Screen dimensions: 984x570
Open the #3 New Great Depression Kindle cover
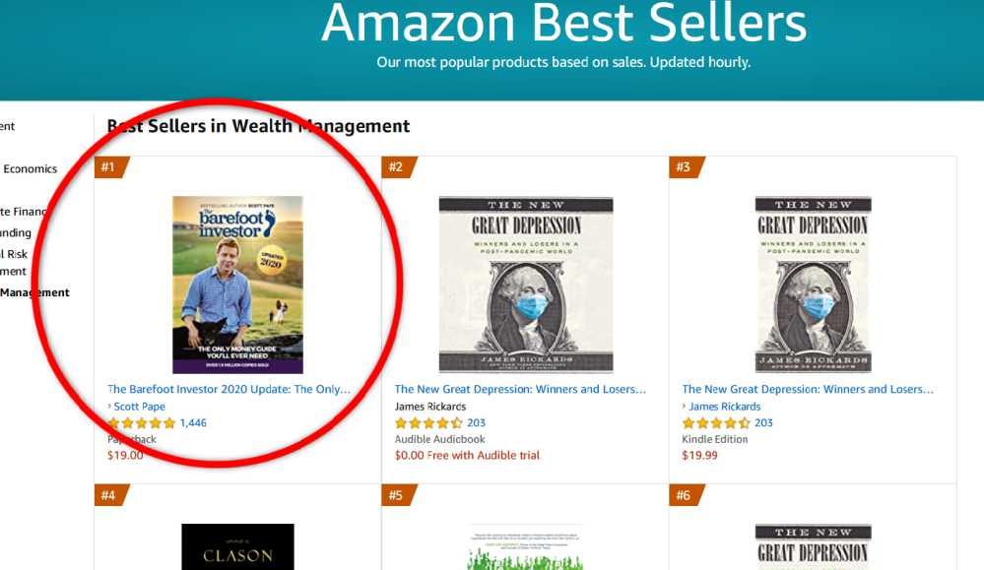click(814, 285)
